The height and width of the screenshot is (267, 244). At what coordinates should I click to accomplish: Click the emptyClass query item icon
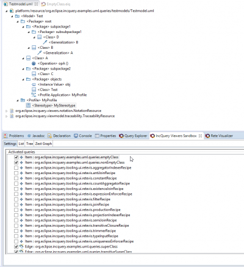coord(21,157)
